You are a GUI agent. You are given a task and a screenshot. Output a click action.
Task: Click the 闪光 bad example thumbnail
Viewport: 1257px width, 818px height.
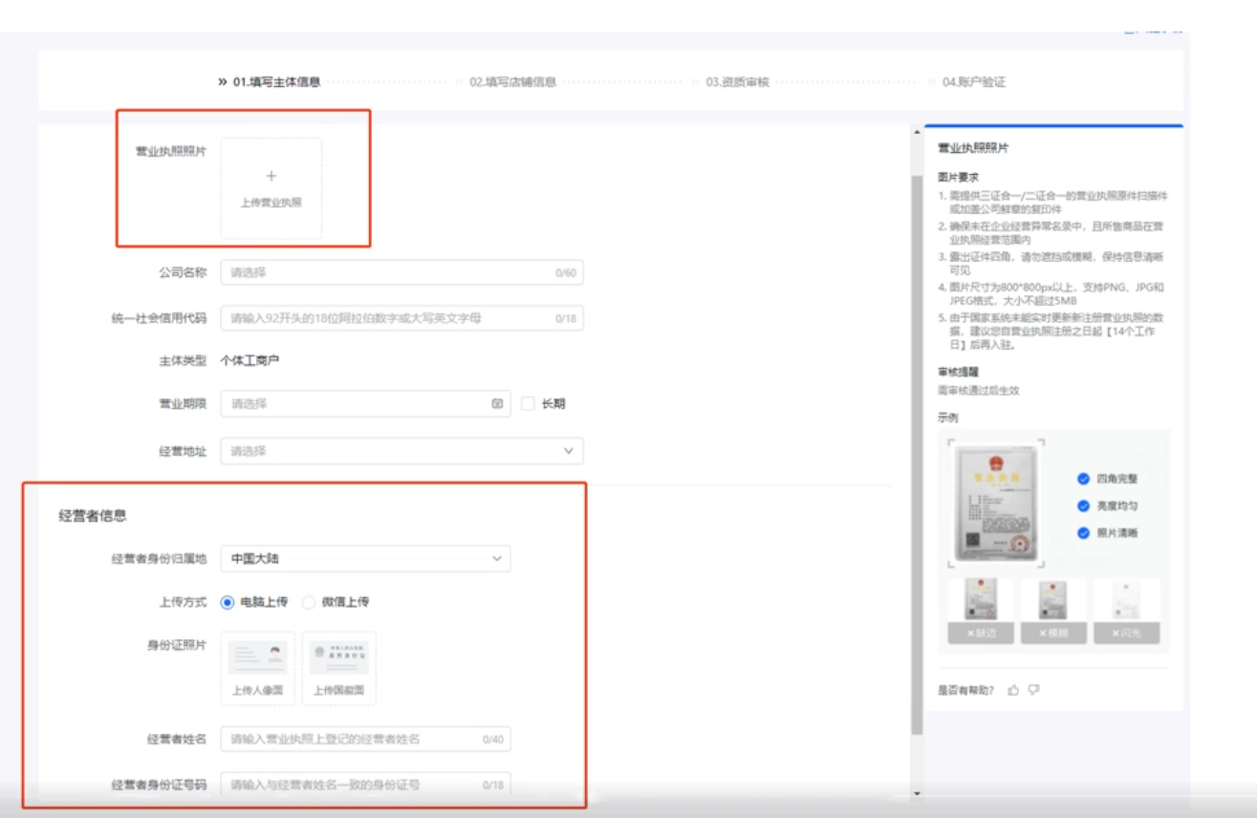pyautogui.click(x=1127, y=611)
